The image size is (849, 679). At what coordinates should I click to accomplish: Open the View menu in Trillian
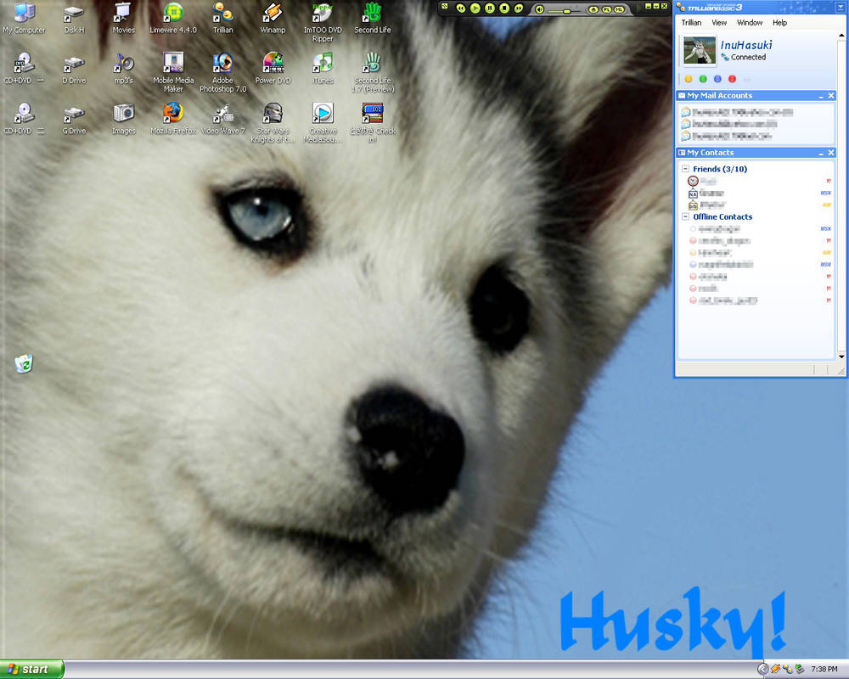pyautogui.click(x=719, y=23)
